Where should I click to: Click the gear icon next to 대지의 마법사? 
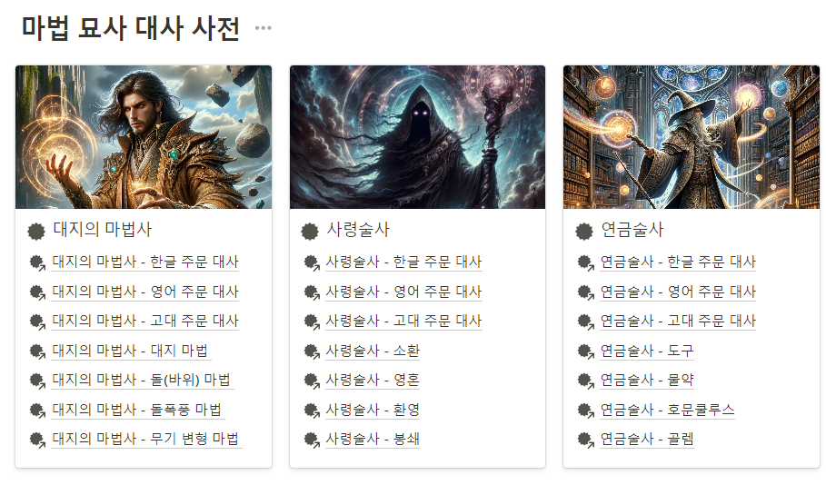[35, 231]
